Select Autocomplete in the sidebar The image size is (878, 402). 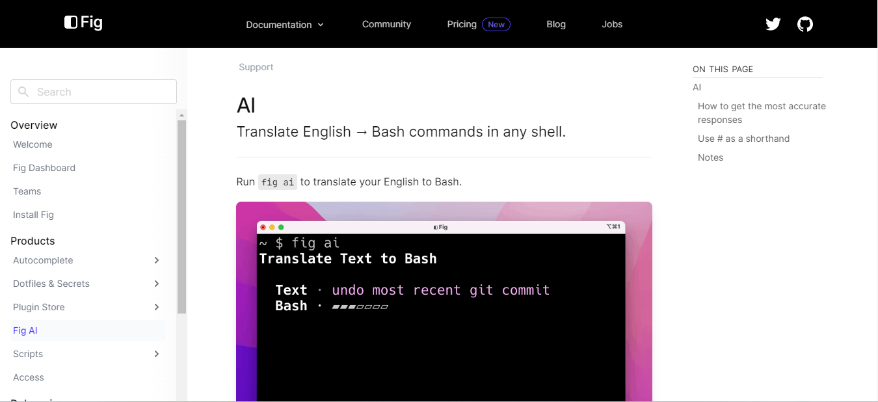click(43, 260)
